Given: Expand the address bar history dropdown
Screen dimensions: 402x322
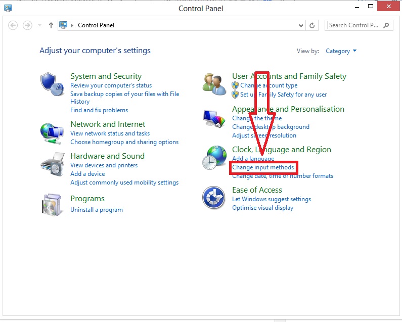Looking at the screenshot, I should [x=301, y=25].
